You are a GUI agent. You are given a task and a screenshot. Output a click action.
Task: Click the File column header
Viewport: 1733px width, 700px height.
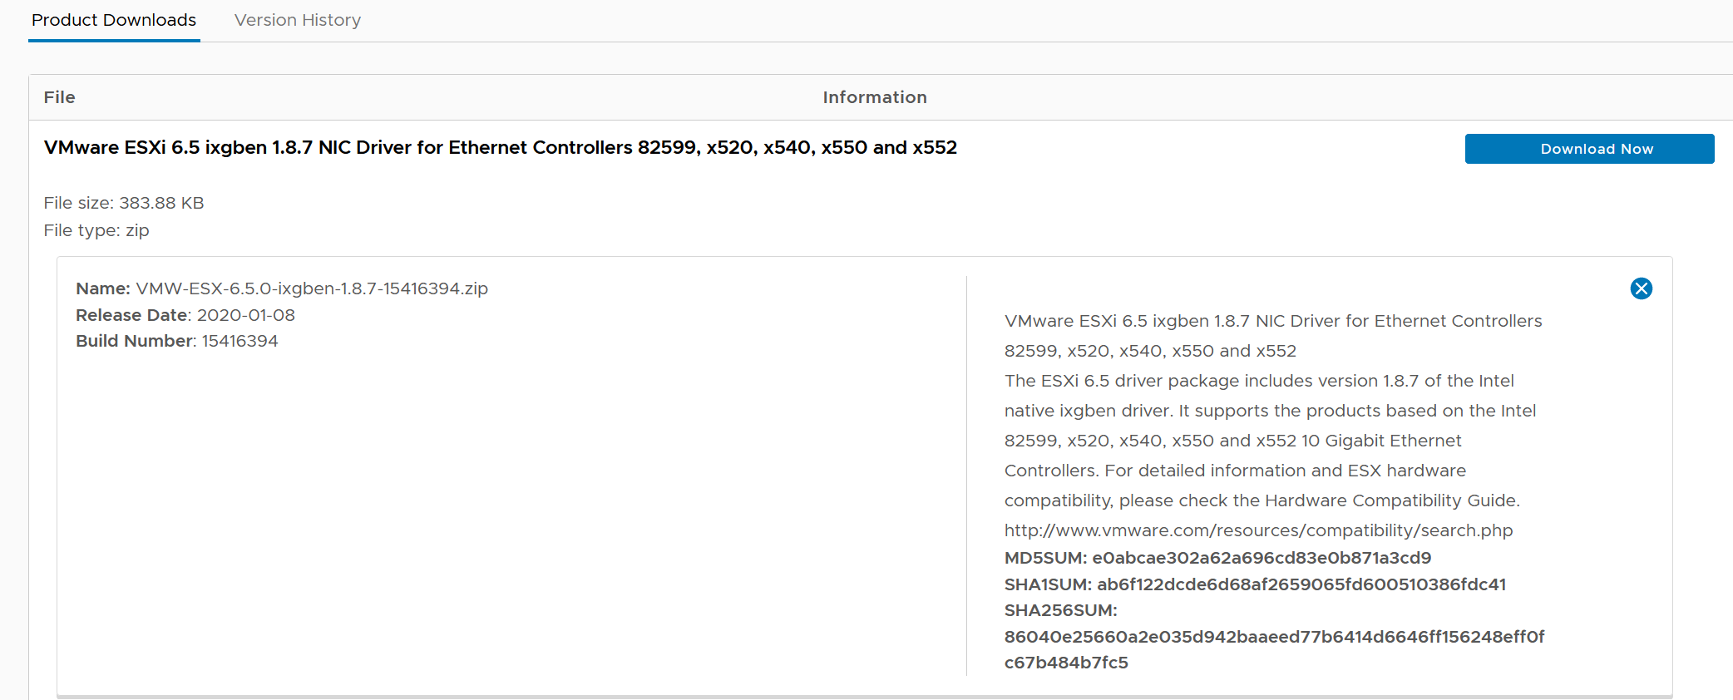(59, 97)
